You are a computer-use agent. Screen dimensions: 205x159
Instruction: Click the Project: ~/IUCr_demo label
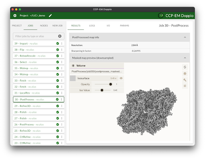point(32,16)
